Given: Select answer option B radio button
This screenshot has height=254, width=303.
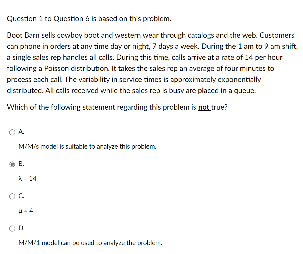Looking at the screenshot, I should 12,164.
